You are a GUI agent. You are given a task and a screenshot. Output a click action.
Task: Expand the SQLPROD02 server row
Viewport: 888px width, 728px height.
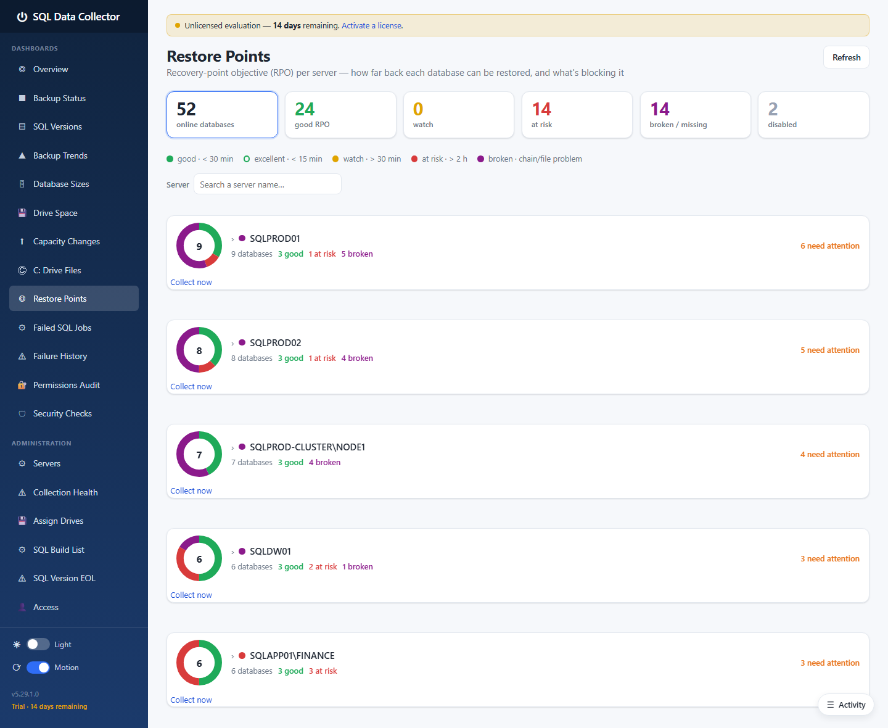232,343
